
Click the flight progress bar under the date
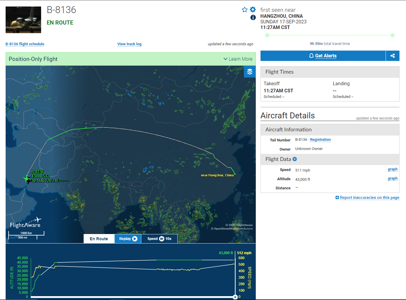(330, 35)
